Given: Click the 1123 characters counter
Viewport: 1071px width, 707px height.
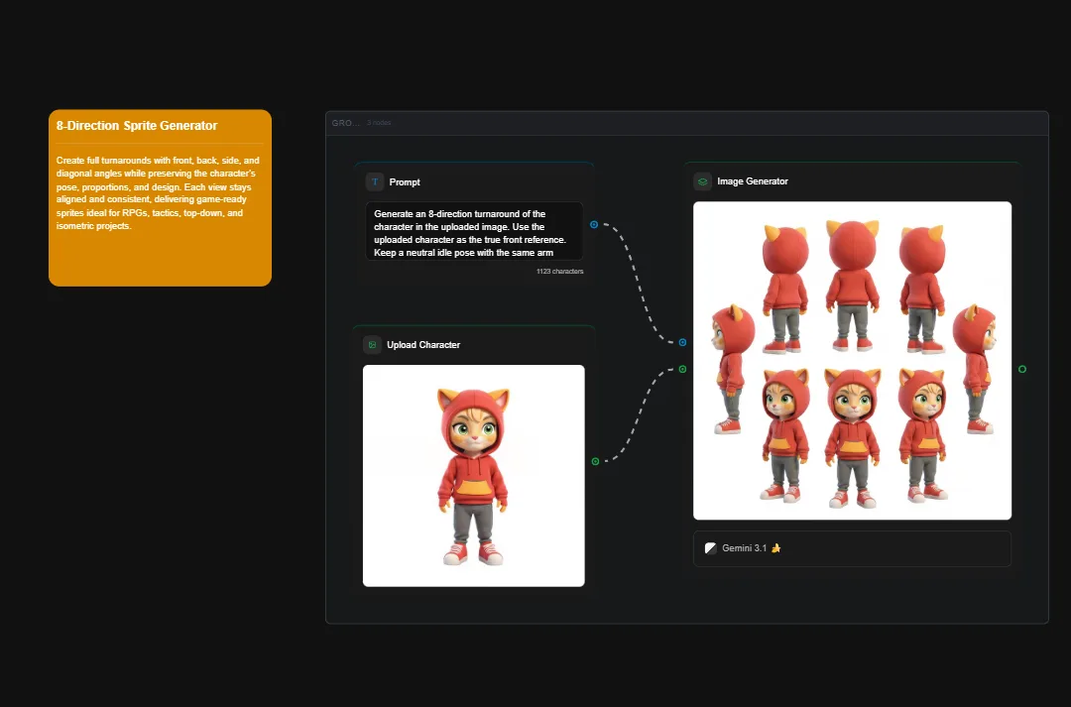Looking at the screenshot, I should click(x=558, y=271).
